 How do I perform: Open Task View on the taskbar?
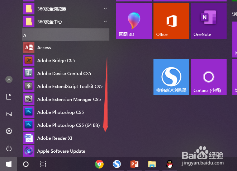pos(43,164)
